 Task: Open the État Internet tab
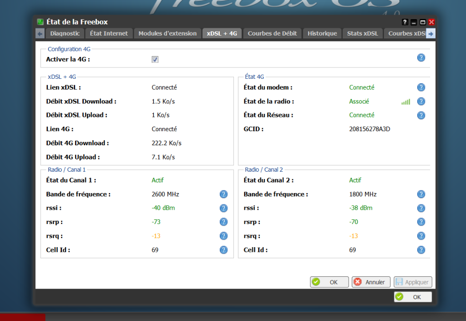tap(109, 33)
